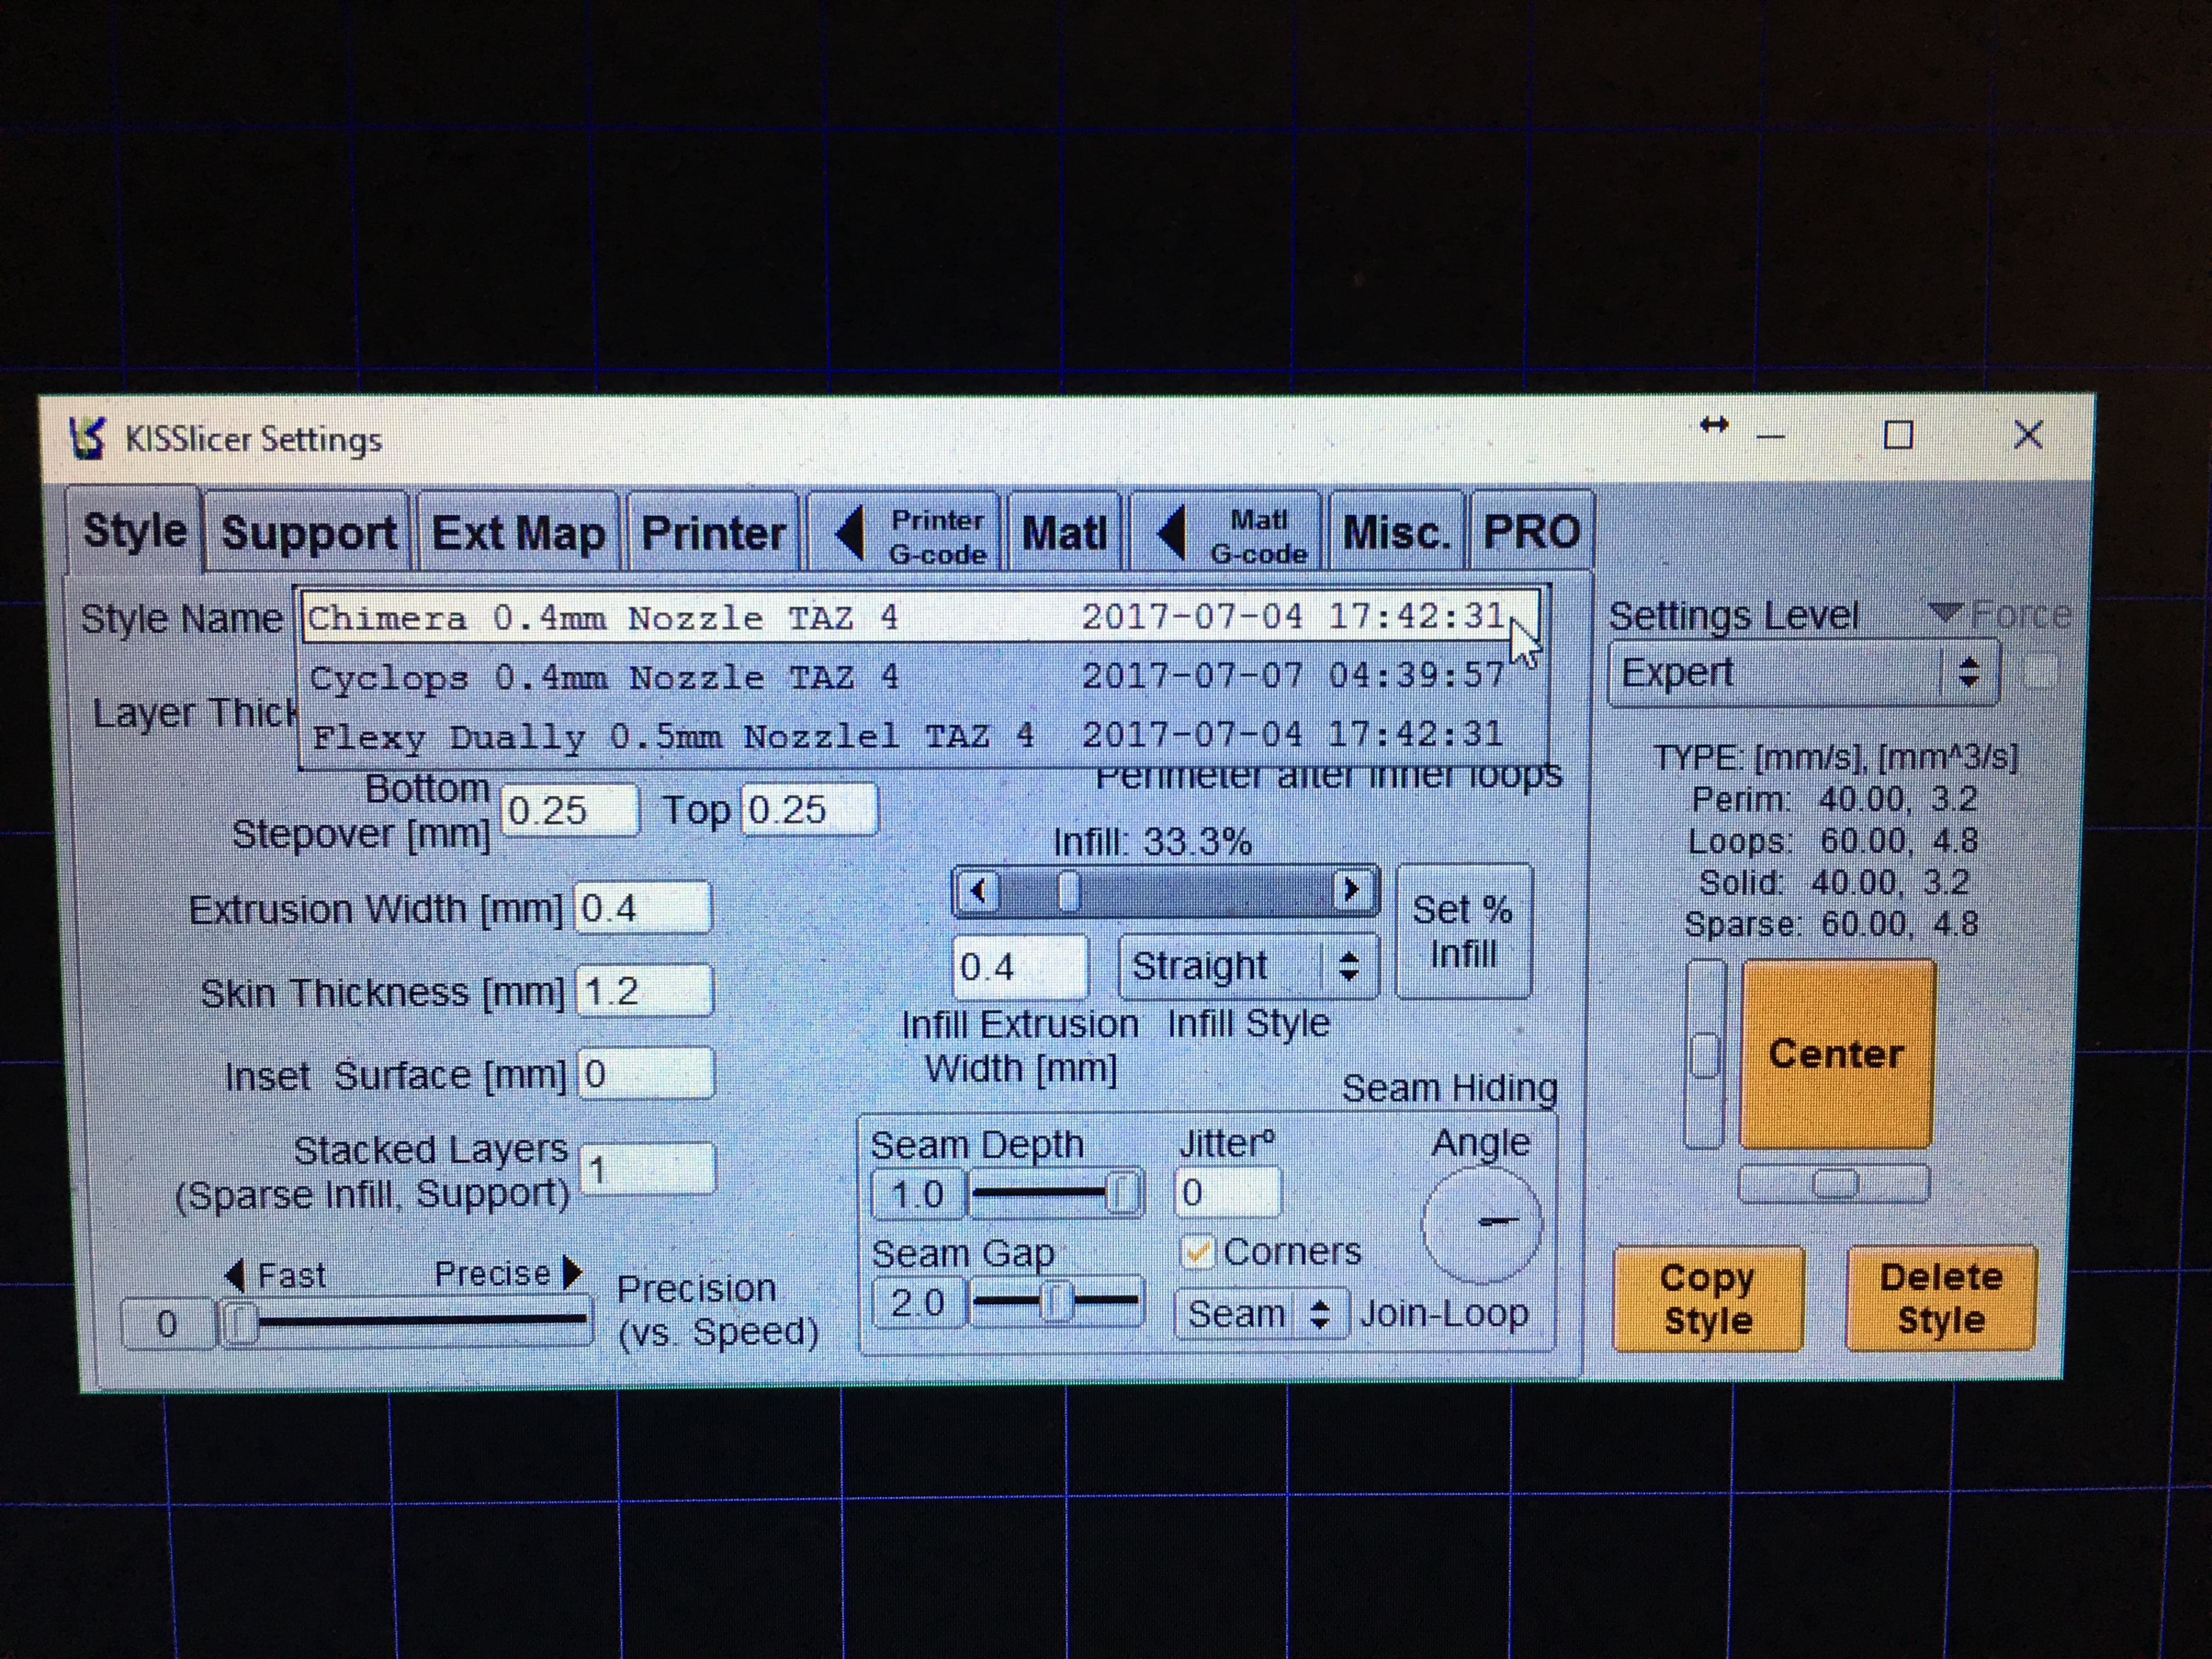Click the infill percentage slider thumb
The width and height of the screenshot is (2212, 1659).
click(1069, 891)
